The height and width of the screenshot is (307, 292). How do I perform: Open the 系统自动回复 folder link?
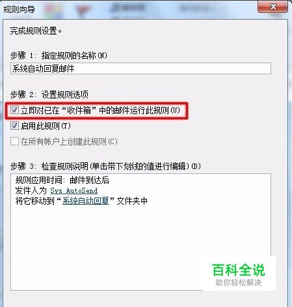86,201
